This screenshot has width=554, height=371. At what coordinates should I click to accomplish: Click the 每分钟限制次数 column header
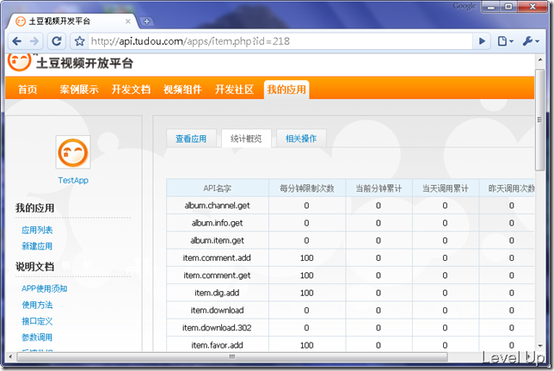(306, 189)
